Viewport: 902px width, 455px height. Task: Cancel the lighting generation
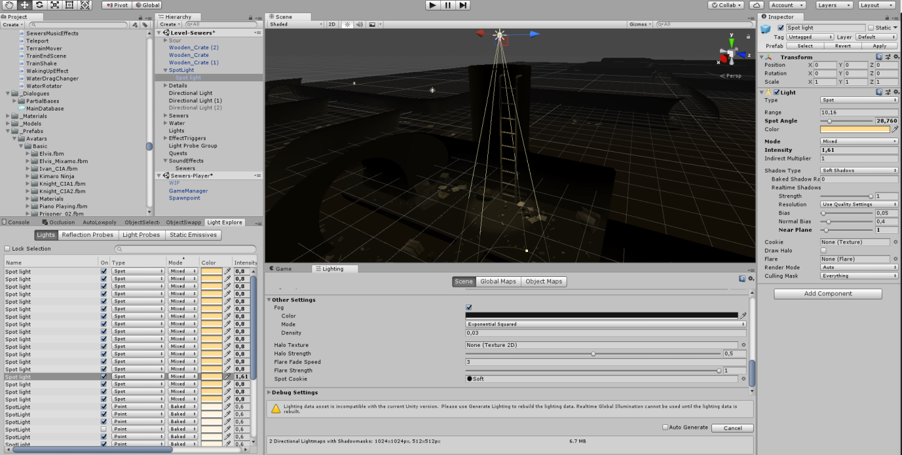point(732,428)
